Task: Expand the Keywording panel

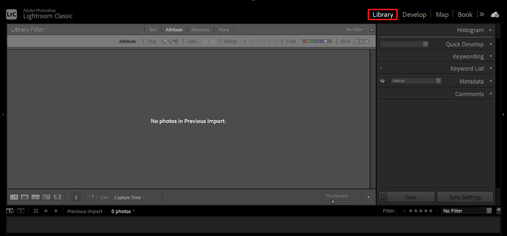Action: (x=490, y=56)
